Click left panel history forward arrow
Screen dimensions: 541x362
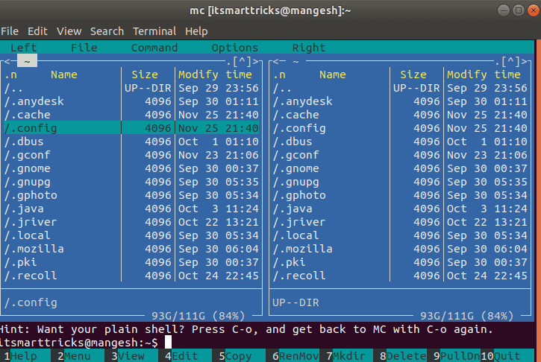(256, 62)
